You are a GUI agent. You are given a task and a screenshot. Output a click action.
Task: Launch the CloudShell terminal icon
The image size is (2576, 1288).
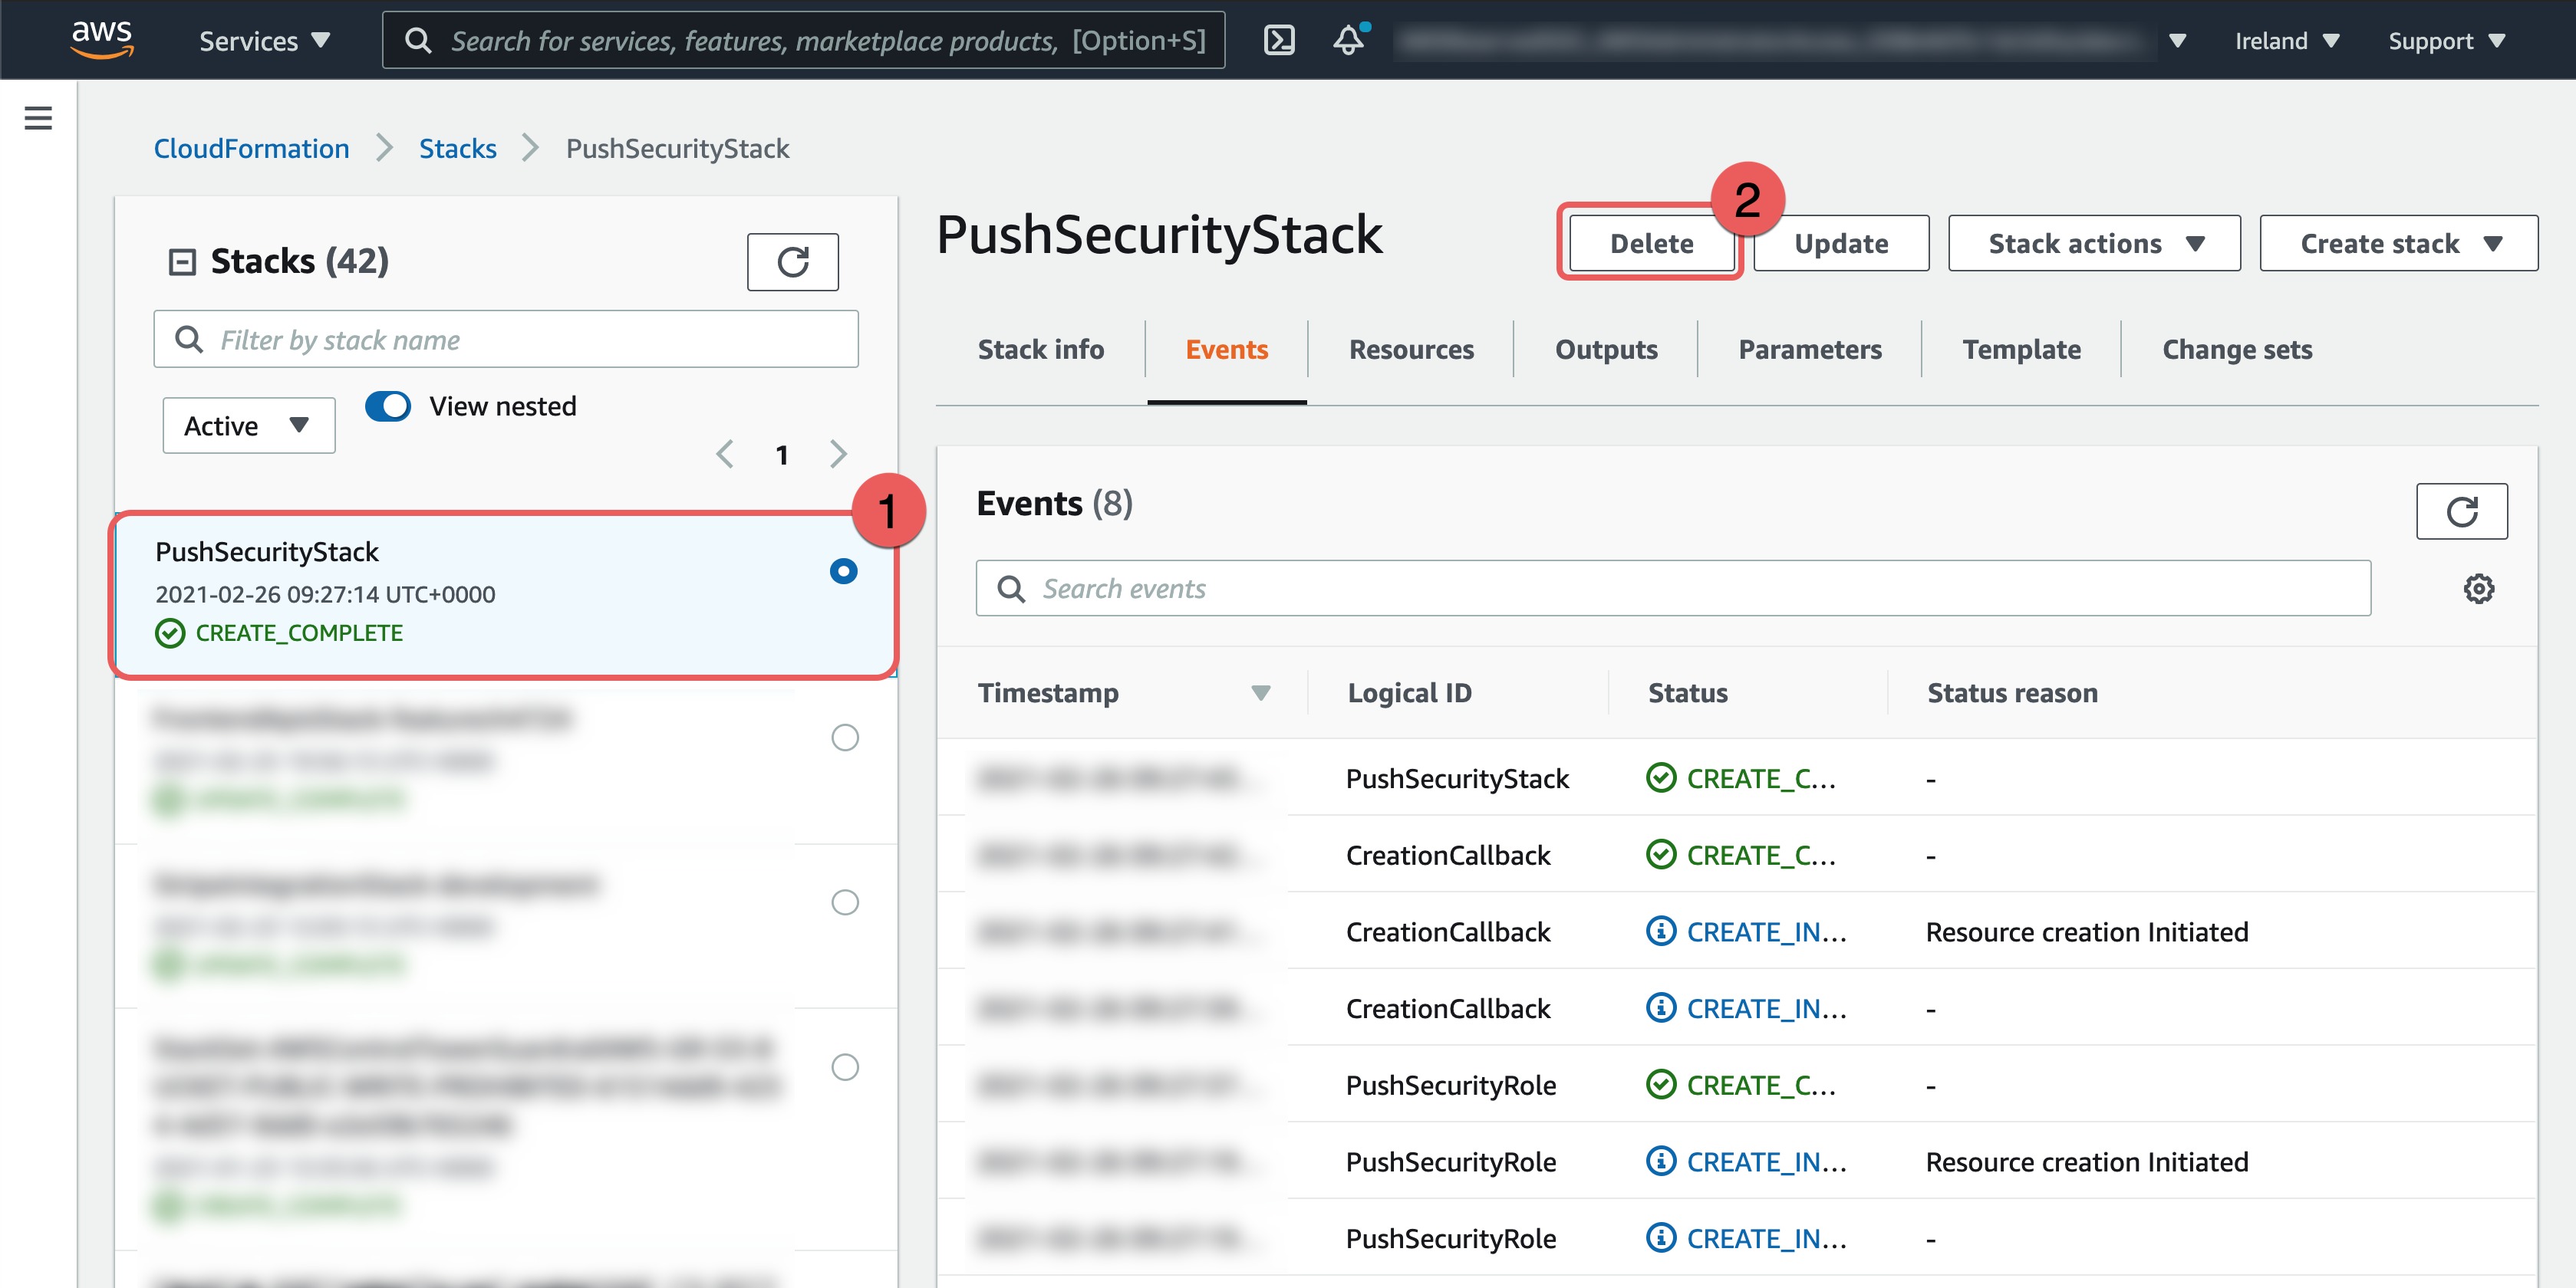point(1279,40)
